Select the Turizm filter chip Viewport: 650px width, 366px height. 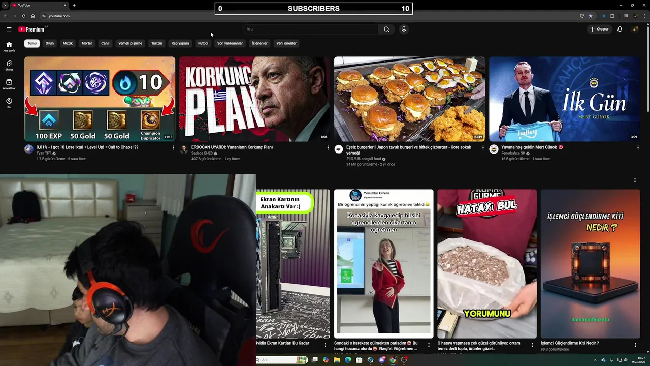pyautogui.click(x=157, y=43)
